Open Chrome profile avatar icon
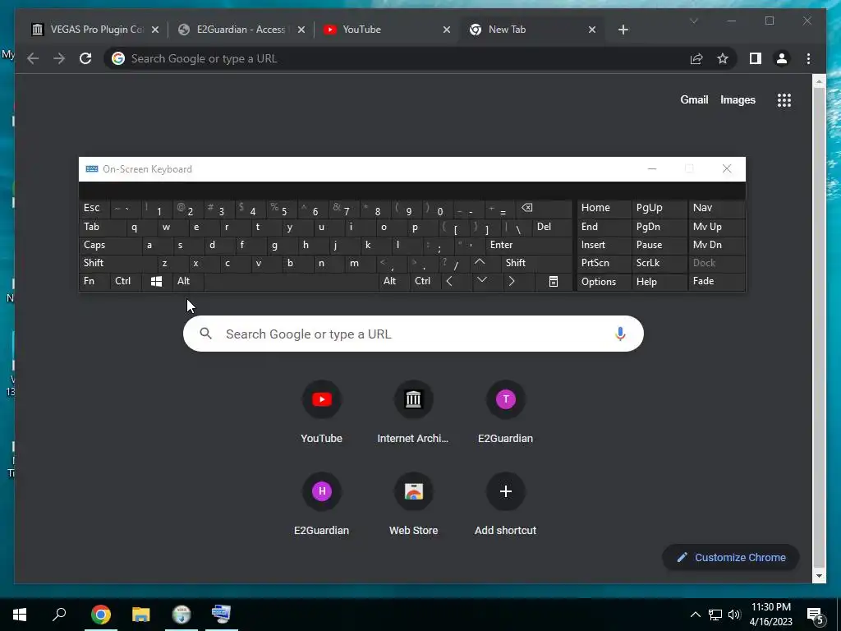Viewport: 841px width, 631px height. (x=782, y=58)
